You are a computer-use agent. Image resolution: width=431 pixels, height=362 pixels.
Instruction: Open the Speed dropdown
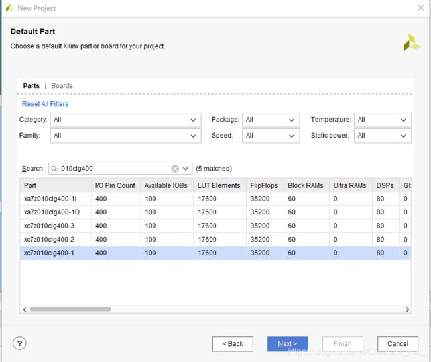(271, 136)
